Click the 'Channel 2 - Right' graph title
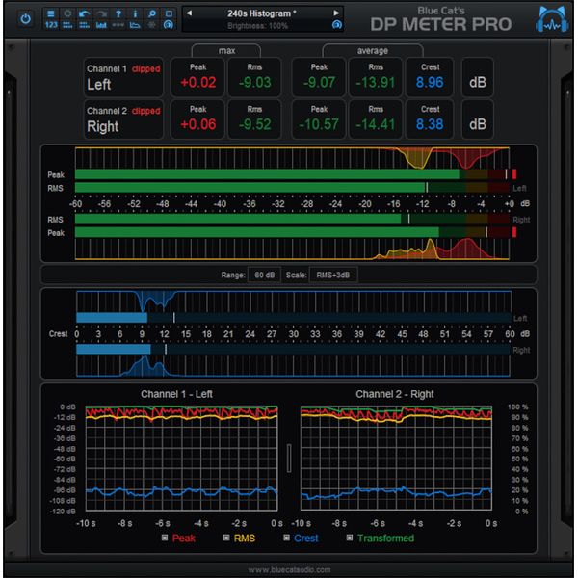 tap(394, 394)
